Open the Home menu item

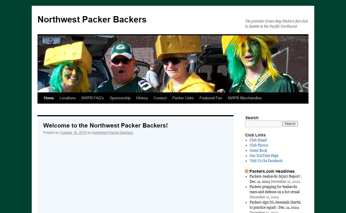coord(49,98)
